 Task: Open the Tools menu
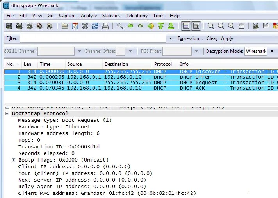click(159, 16)
